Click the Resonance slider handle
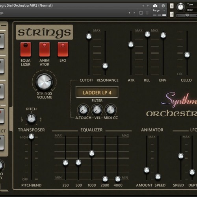197x197 pixels. click(105, 66)
